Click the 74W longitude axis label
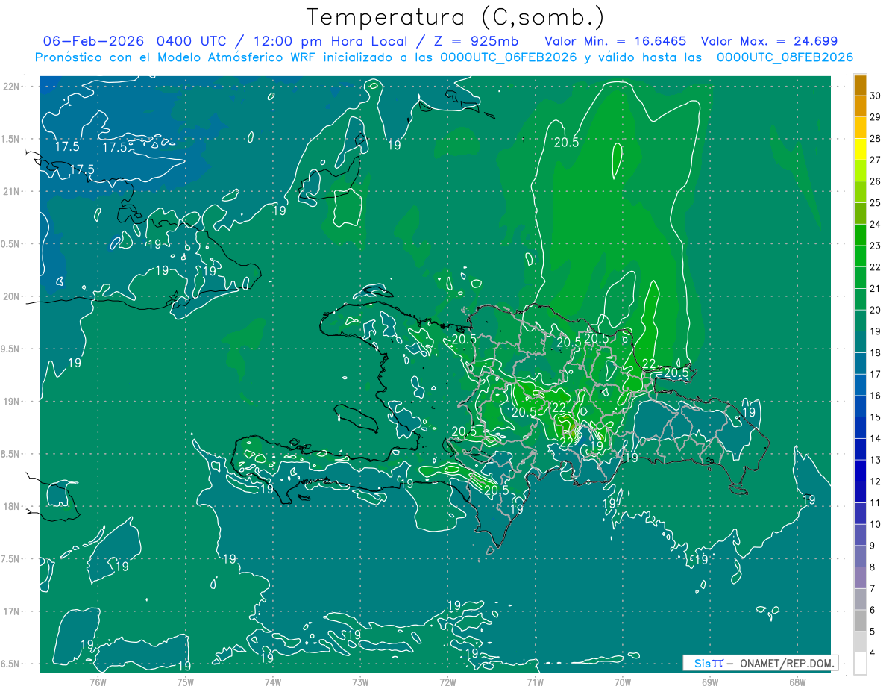The height and width of the screenshot is (692, 895). click(273, 682)
